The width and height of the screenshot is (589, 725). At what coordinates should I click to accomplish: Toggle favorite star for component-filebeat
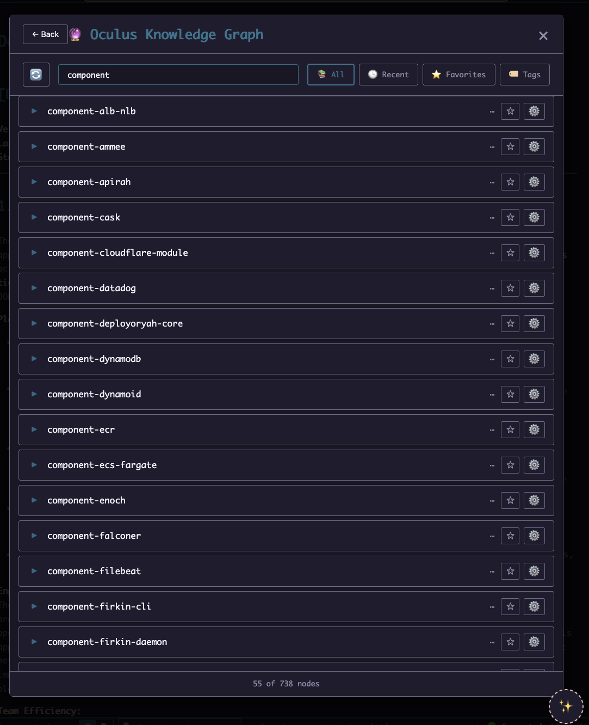coord(510,571)
